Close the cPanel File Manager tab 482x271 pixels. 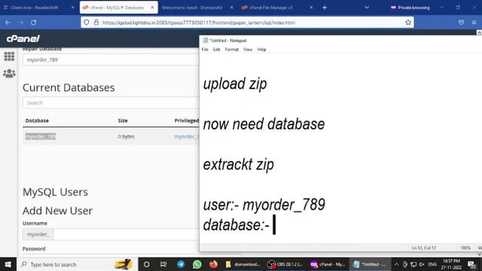coord(311,8)
